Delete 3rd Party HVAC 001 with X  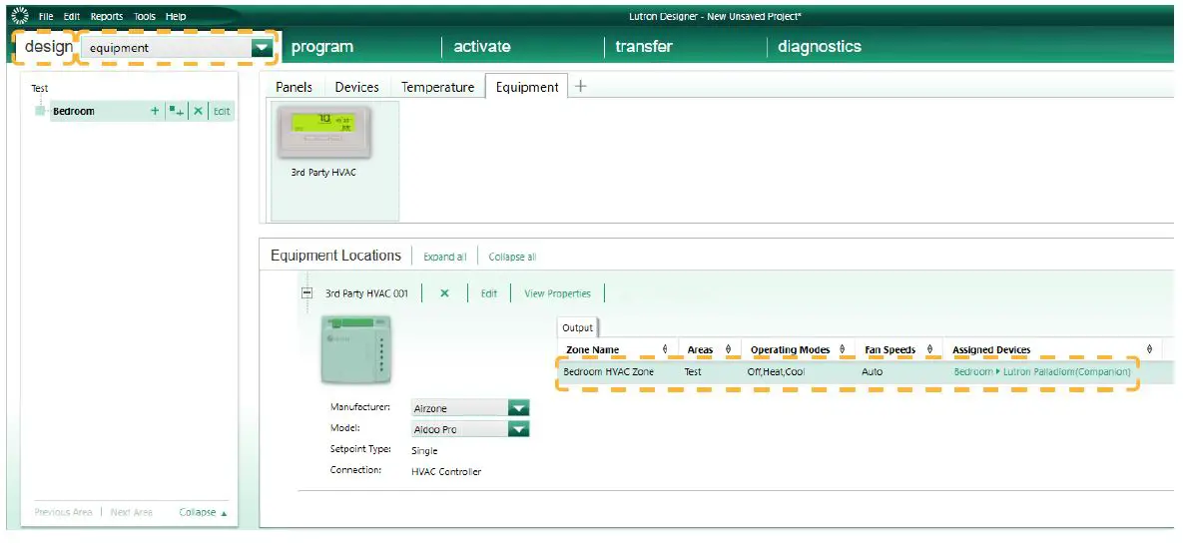(x=444, y=293)
